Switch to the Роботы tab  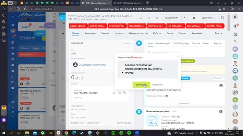[157, 33]
